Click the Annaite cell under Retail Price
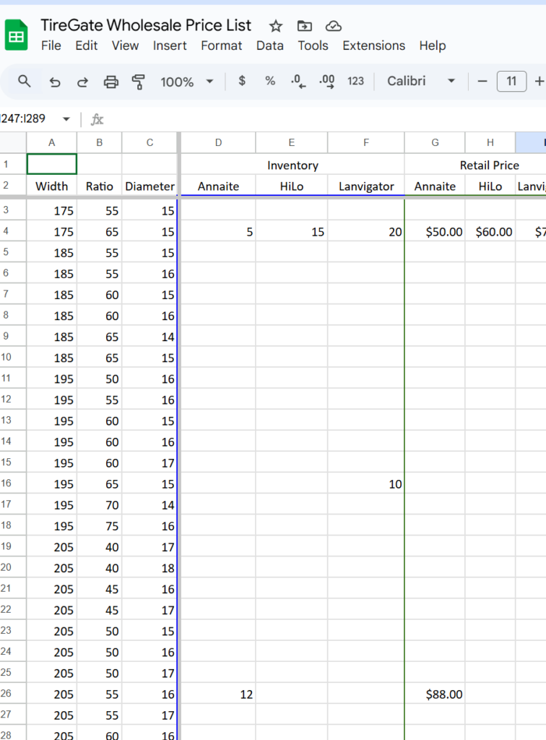Viewport: 546px width, 740px height. click(x=435, y=186)
